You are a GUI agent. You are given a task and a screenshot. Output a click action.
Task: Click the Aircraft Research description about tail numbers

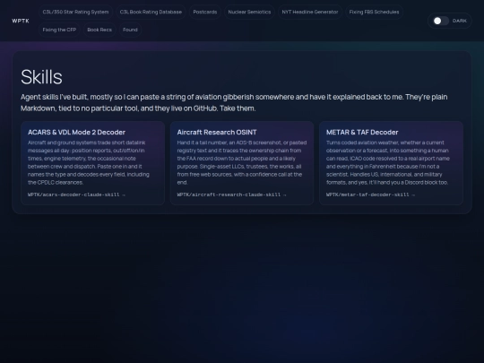[242, 162]
